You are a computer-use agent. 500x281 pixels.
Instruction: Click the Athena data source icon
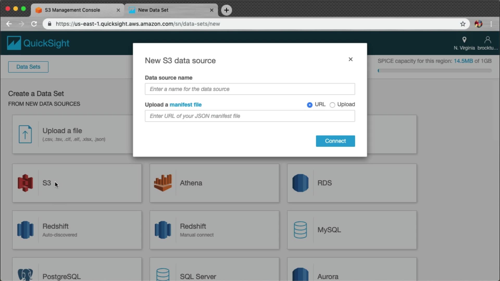click(x=163, y=183)
